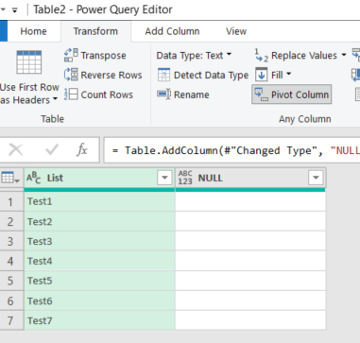Click into the formula bar text field
Viewport: 360px width, 343px height.
pyautogui.click(x=231, y=150)
